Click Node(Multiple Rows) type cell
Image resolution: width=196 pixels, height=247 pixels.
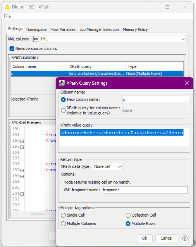(154, 74)
